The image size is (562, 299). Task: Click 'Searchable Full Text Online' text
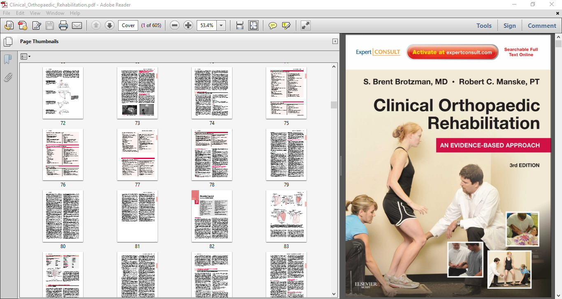pos(521,52)
